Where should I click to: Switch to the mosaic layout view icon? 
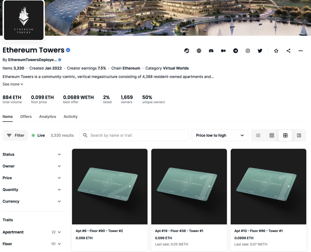point(299,135)
